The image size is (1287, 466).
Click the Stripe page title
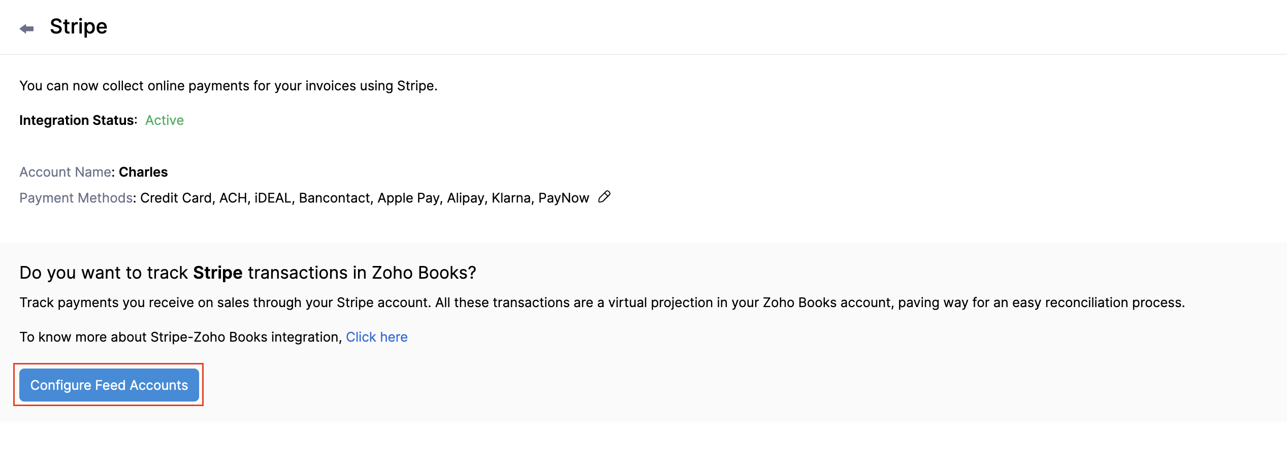click(78, 27)
